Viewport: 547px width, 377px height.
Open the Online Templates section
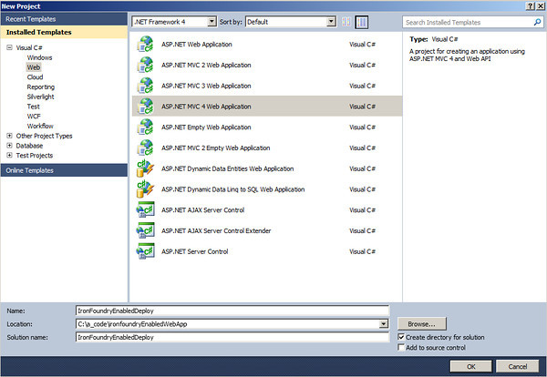click(x=64, y=170)
